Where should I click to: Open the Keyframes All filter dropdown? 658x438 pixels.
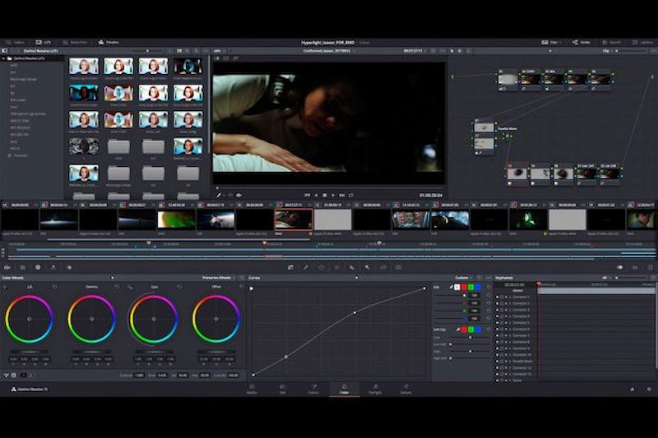[607, 278]
